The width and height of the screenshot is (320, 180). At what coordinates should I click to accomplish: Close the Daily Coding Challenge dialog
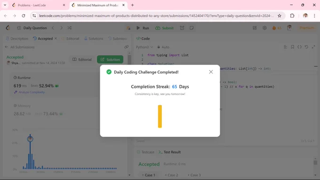coord(211,72)
